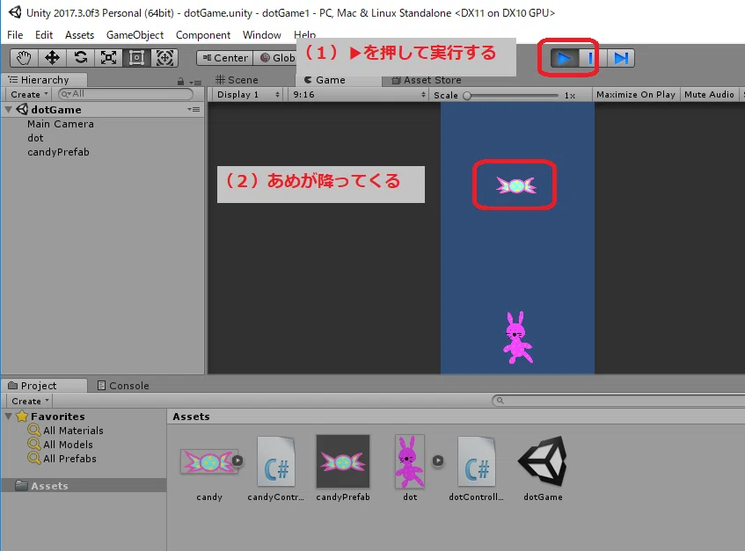
Task: Switch to the Console tab
Action: 123,386
